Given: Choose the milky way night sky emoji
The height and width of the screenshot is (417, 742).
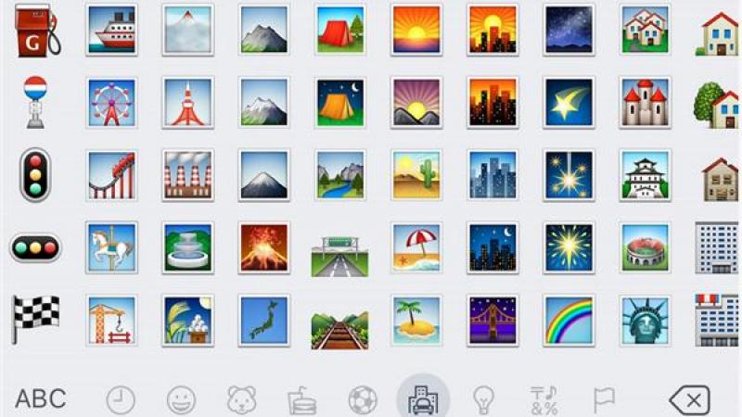Looking at the screenshot, I should 569,30.
